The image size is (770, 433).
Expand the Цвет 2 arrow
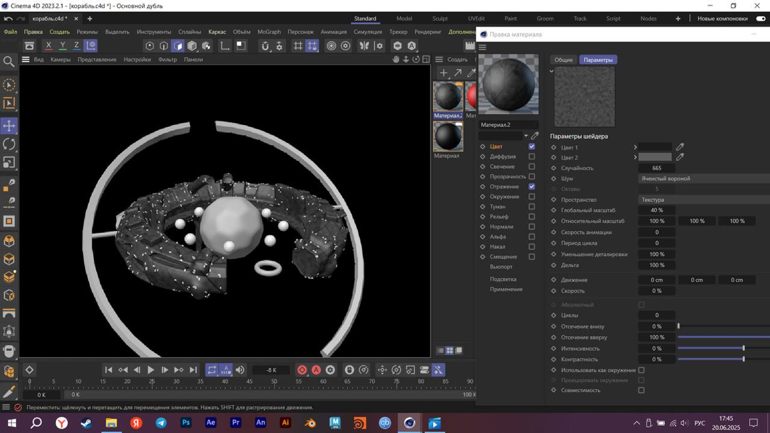click(635, 157)
